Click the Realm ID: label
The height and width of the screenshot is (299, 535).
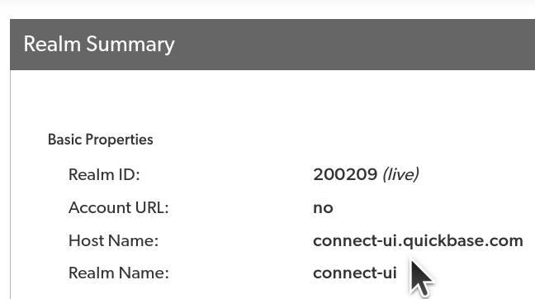pyautogui.click(x=104, y=175)
